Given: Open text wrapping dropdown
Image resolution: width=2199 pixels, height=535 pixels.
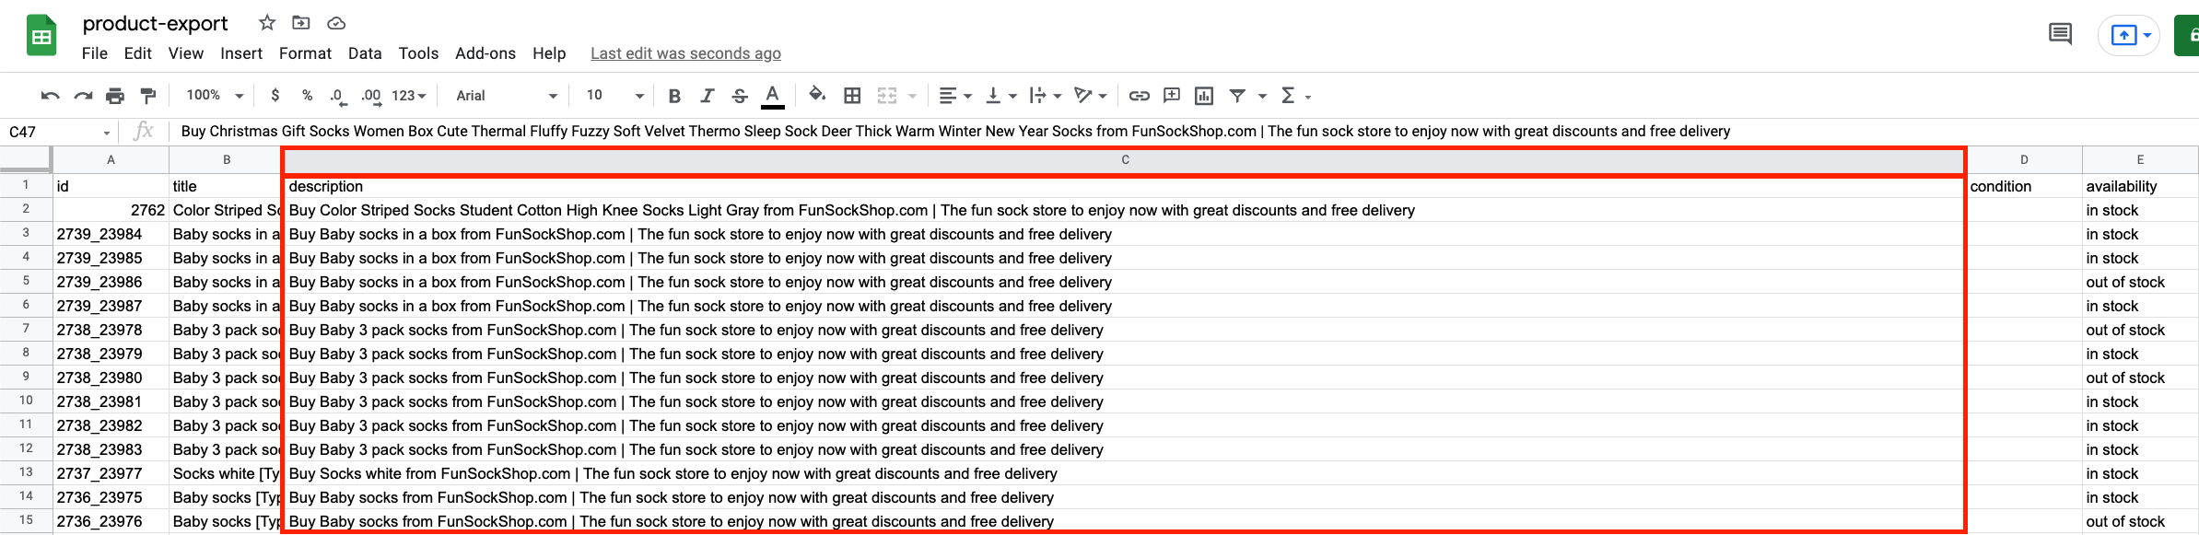Looking at the screenshot, I should coord(1046,96).
